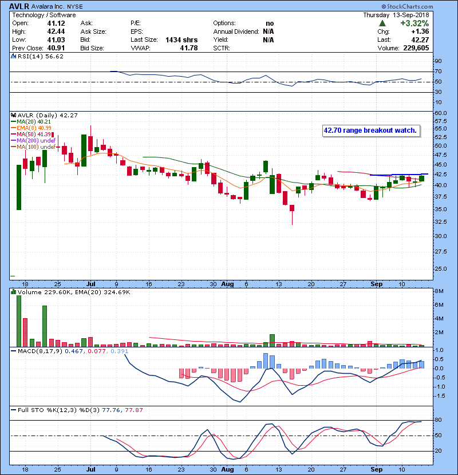This screenshot has height=475, width=458.
Task: Click the MACD(8,17,9) panel label
Action: click(40, 351)
